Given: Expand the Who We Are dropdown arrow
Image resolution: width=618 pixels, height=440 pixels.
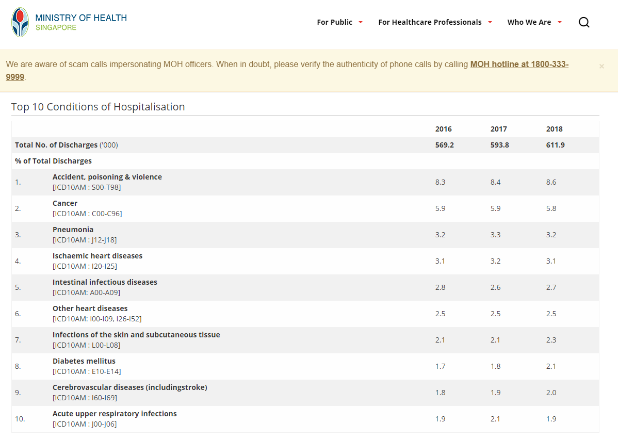Looking at the screenshot, I should (x=560, y=23).
